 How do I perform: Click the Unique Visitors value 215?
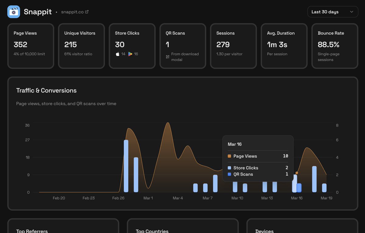click(x=71, y=44)
